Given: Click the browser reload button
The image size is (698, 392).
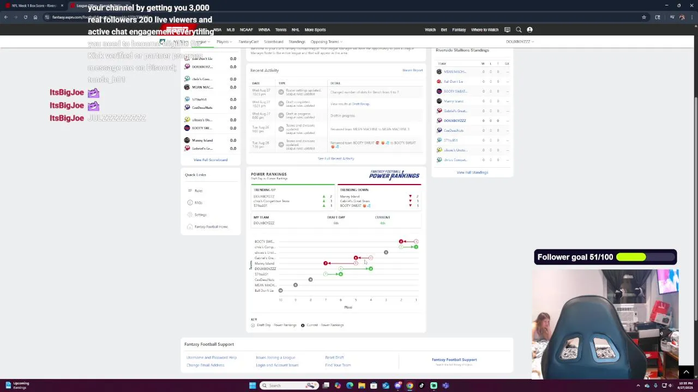Looking at the screenshot, I should [x=25, y=17].
